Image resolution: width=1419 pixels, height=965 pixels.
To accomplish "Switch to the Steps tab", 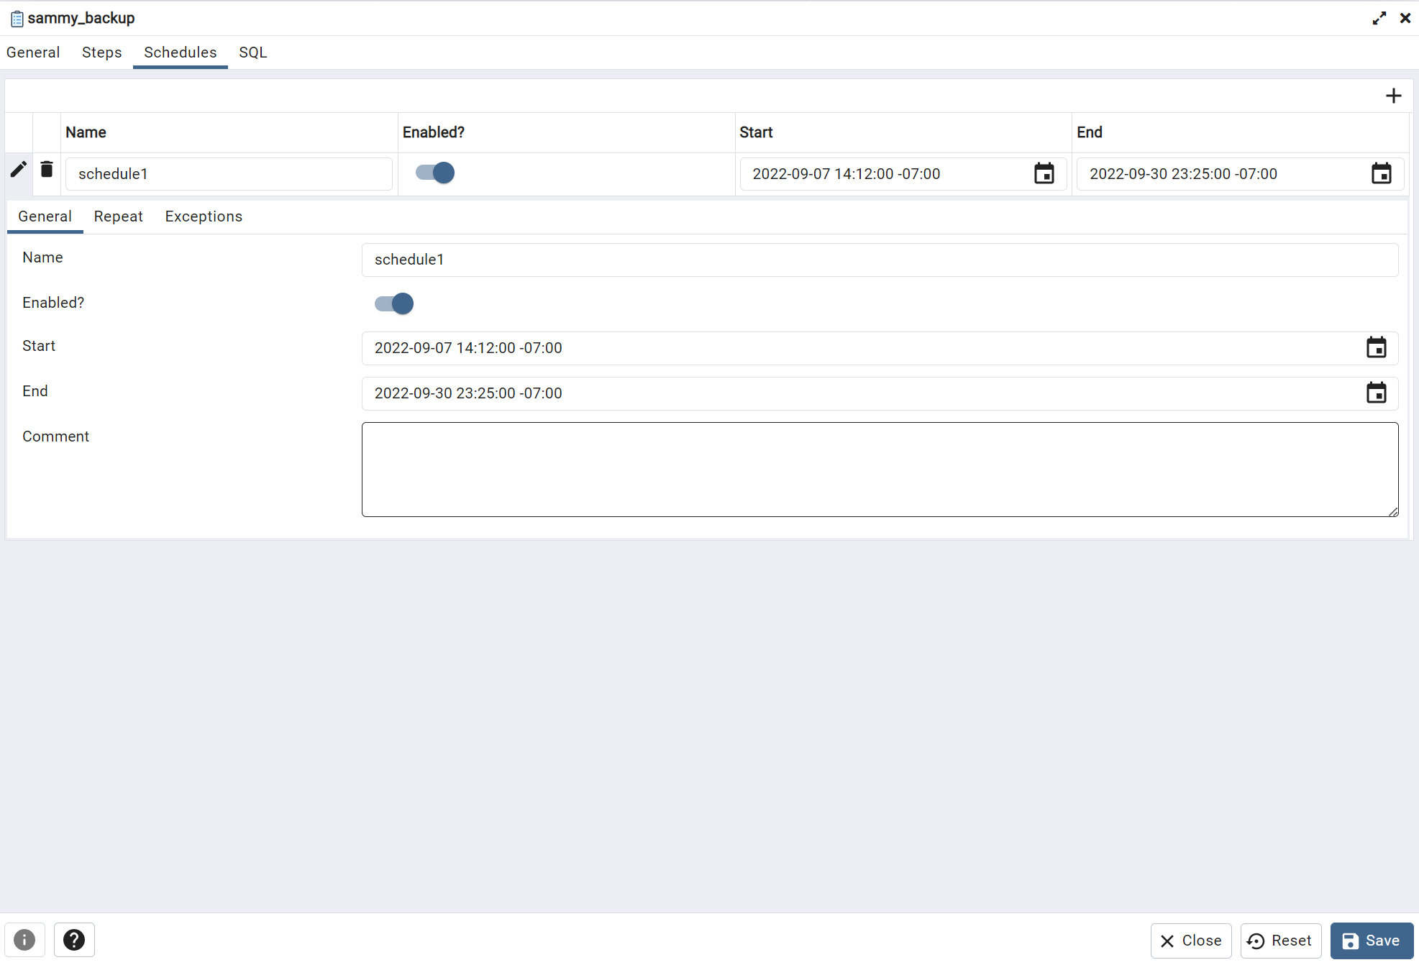I will coord(102,52).
